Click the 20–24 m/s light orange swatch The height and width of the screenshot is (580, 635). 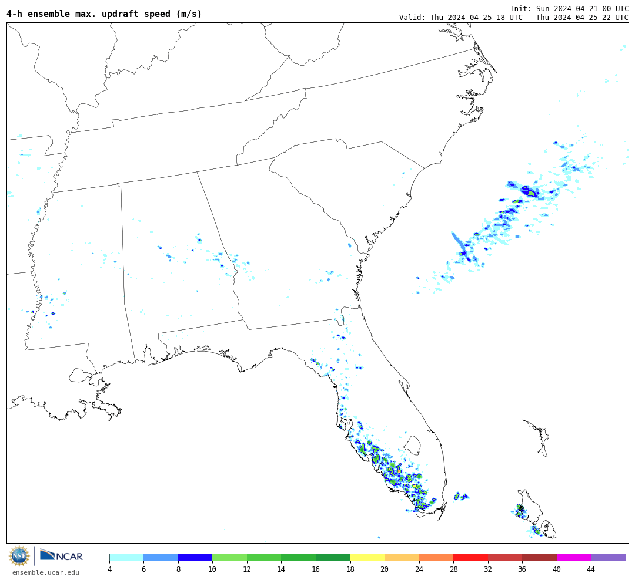coord(402,558)
